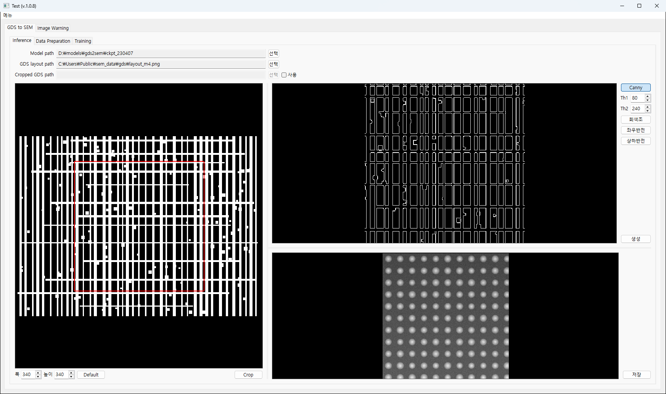Decrease 높이 height with down arrow
This screenshot has width=666, height=394.
(x=71, y=376)
